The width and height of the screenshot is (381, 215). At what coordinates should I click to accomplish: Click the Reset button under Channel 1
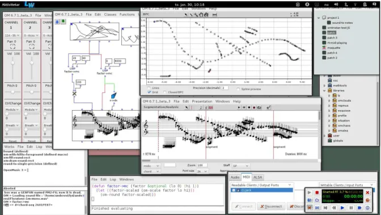[x=12, y=141]
